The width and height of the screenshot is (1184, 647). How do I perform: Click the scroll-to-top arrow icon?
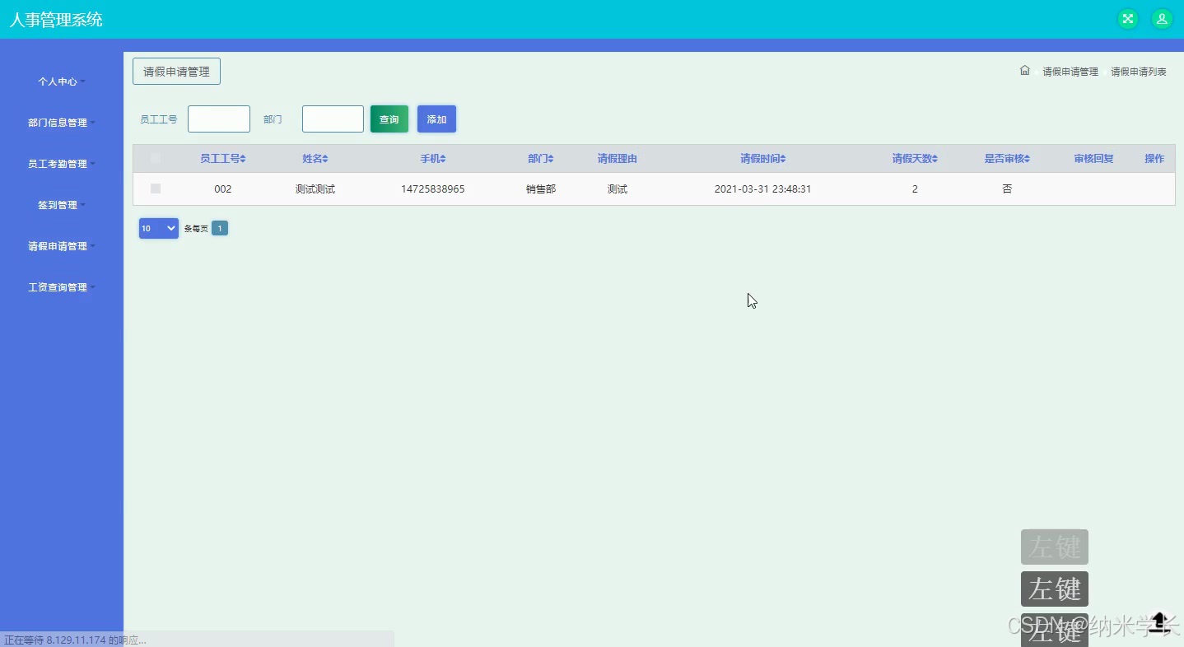point(1159,621)
